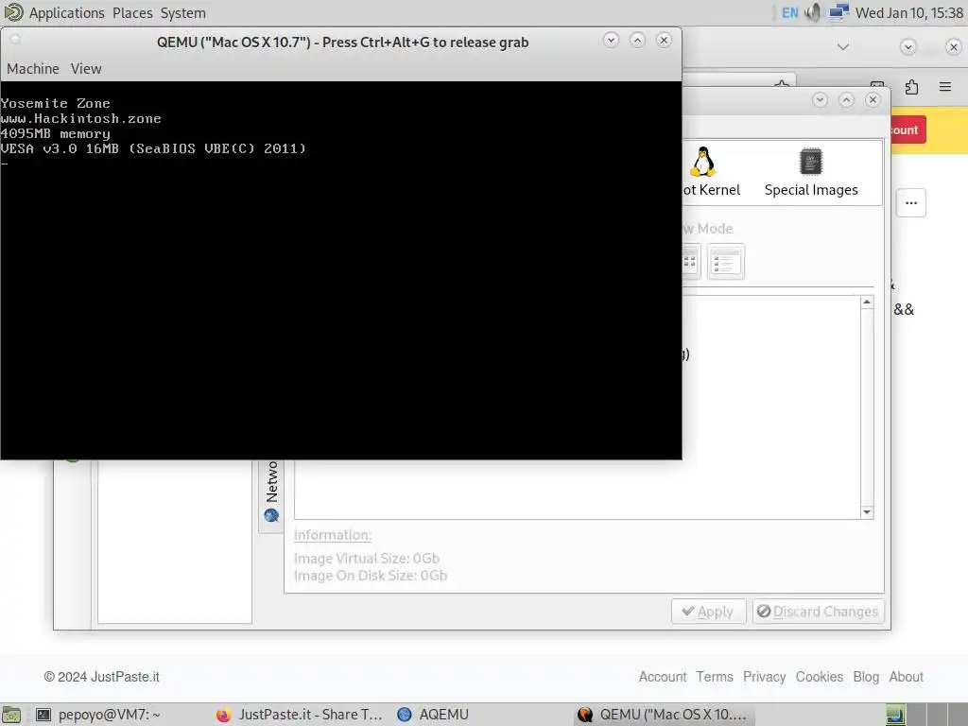The width and height of the screenshot is (968, 726).
Task: Open the Blog footer link
Action: click(x=866, y=677)
